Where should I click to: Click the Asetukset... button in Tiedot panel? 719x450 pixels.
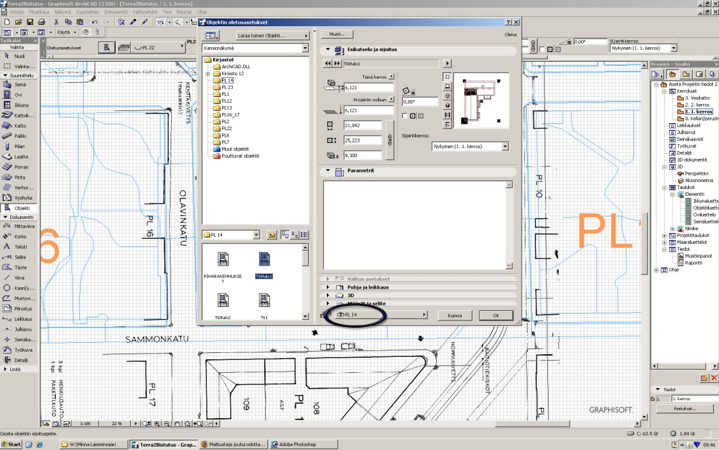coord(685,409)
